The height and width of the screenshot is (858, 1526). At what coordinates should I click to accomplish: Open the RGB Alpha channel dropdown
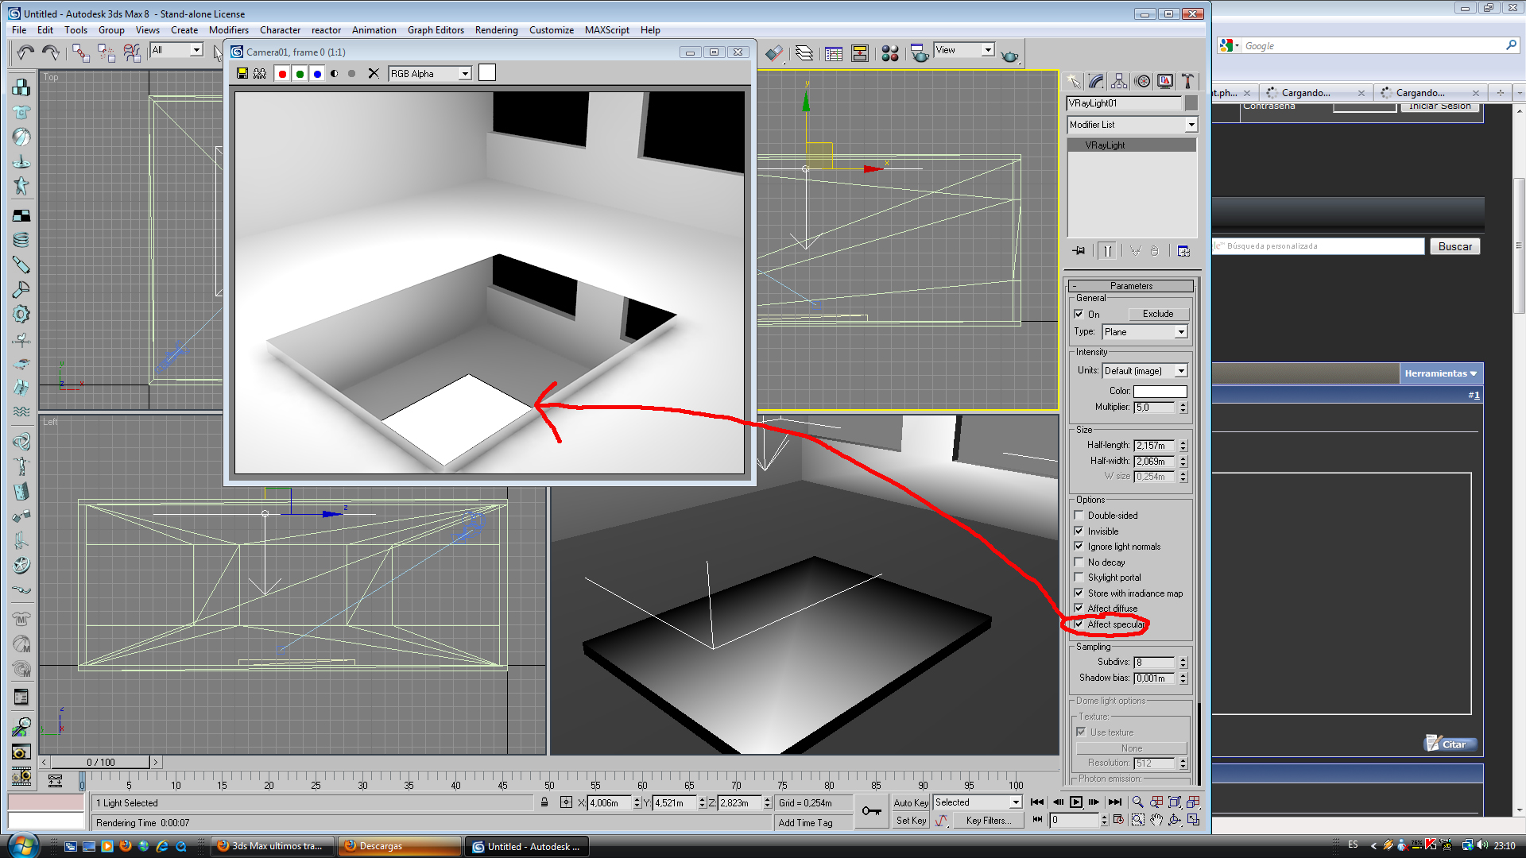[x=430, y=74]
